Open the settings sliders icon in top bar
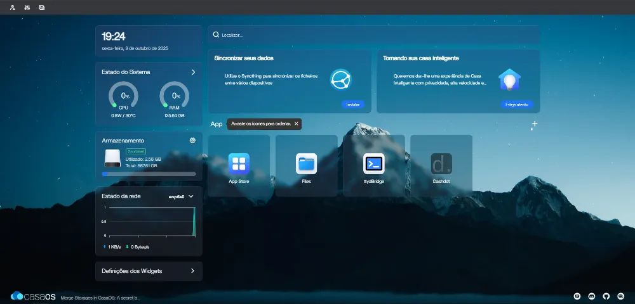Image resolution: width=635 pixels, height=304 pixels. 27,7
